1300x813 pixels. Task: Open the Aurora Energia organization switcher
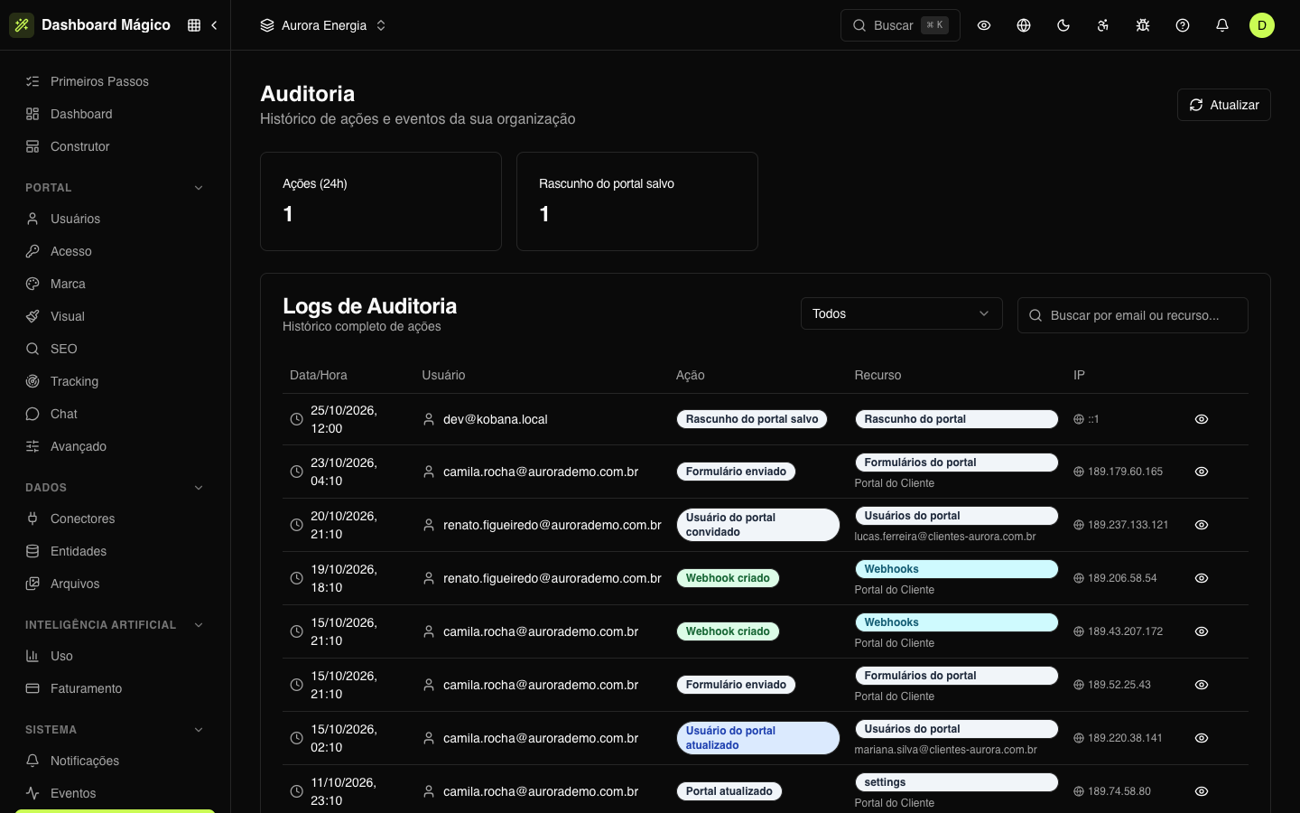point(323,25)
